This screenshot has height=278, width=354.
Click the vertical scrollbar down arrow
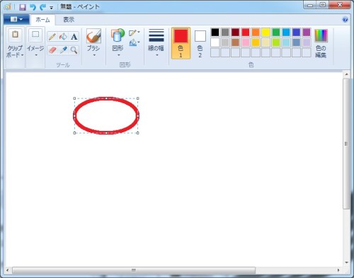(x=346, y=262)
